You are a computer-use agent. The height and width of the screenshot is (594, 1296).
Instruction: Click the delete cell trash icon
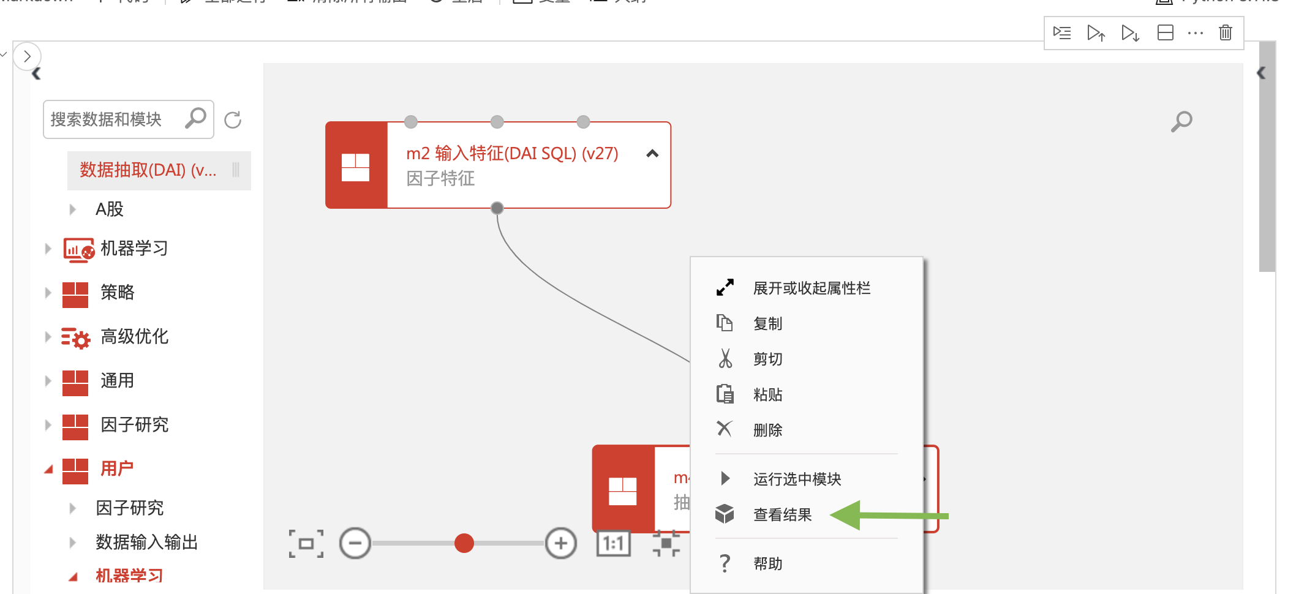tap(1225, 32)
